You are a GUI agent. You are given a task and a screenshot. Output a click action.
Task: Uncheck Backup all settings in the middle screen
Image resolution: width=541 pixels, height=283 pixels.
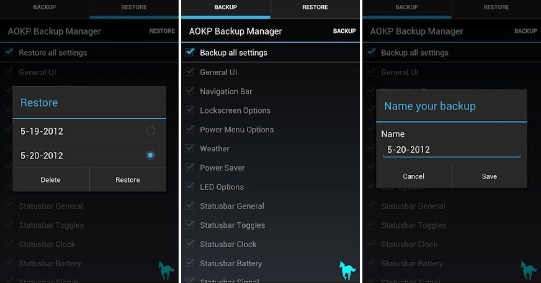point(190,52)
